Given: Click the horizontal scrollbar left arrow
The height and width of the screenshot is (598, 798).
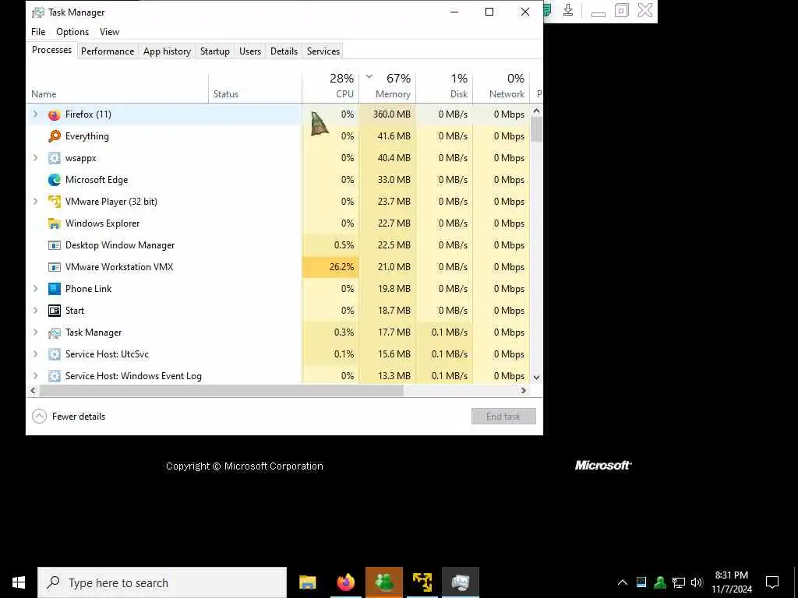Looking at the screenshot, I should tap(33, 391).
